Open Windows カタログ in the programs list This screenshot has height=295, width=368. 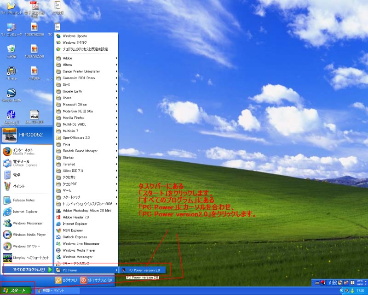(x=86, y=42)
